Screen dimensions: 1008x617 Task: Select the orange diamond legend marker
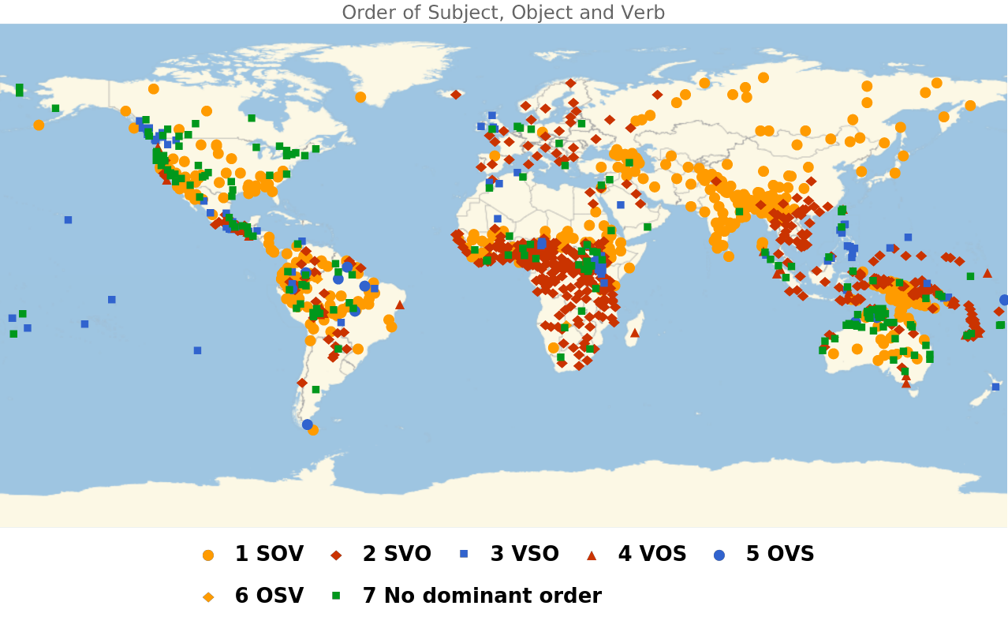point(208,597)
